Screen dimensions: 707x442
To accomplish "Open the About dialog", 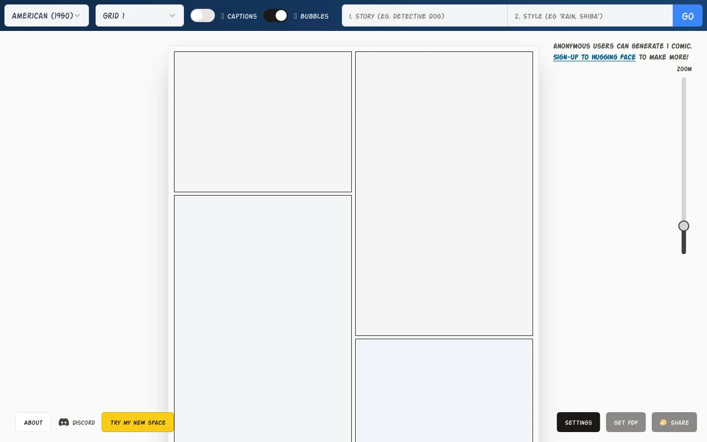I will point(33,422).
